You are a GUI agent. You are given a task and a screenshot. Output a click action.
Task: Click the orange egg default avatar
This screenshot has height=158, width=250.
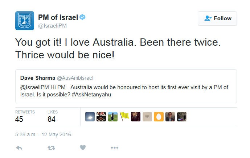tap(159, 116)
